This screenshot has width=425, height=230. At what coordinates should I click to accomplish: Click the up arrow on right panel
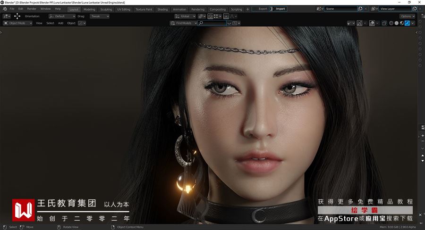click(x=423, y=156)
